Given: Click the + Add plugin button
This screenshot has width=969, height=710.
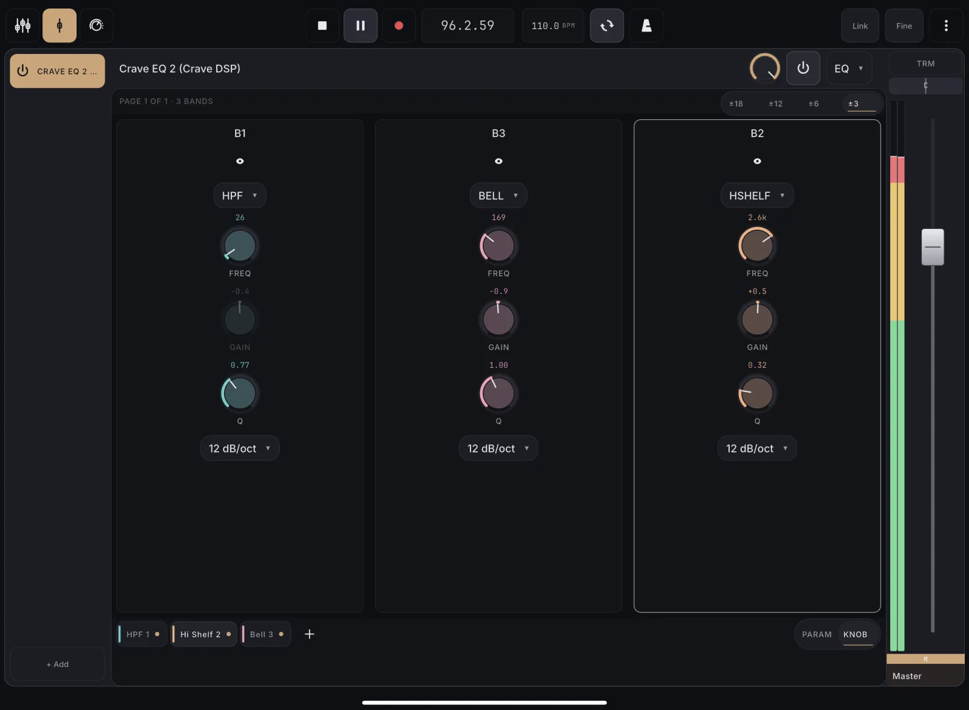Looking at the screenshot, I should point(58,664).
